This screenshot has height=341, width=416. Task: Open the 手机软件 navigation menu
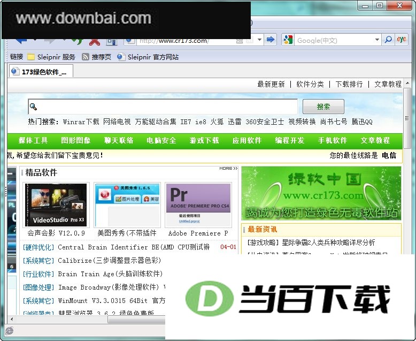click(x=333, y=140)
